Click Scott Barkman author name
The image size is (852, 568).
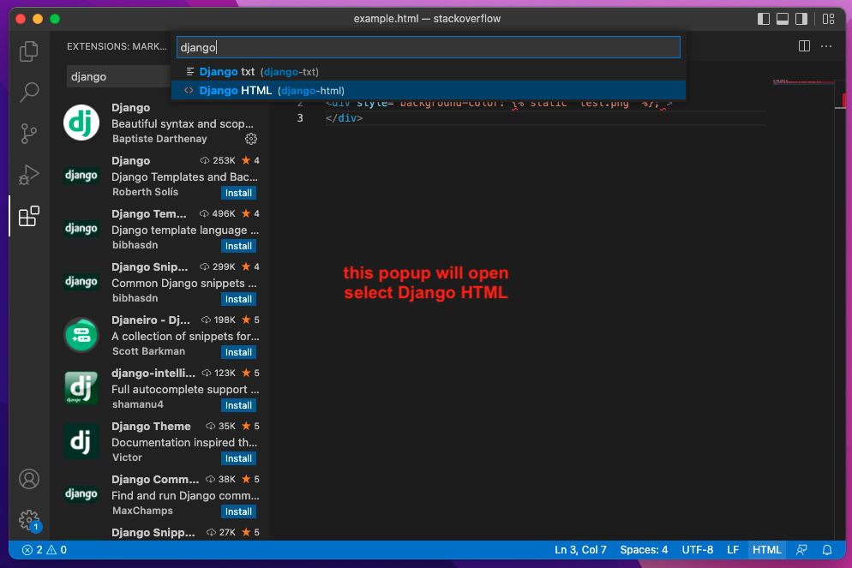(148, 351)
